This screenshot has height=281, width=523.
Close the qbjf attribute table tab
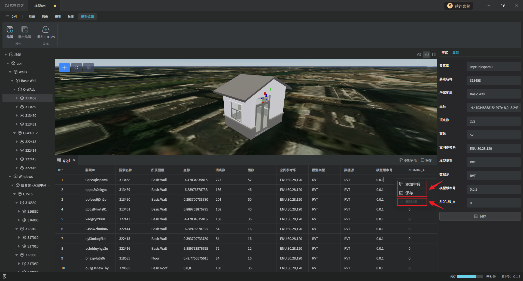point(74,160)
